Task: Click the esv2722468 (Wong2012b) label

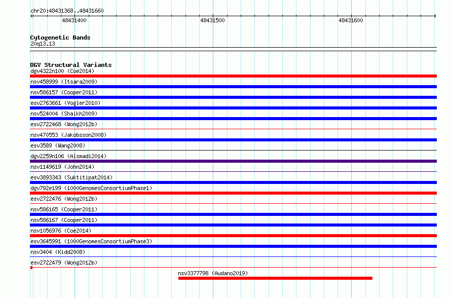Action: click(x=64, y=124)
